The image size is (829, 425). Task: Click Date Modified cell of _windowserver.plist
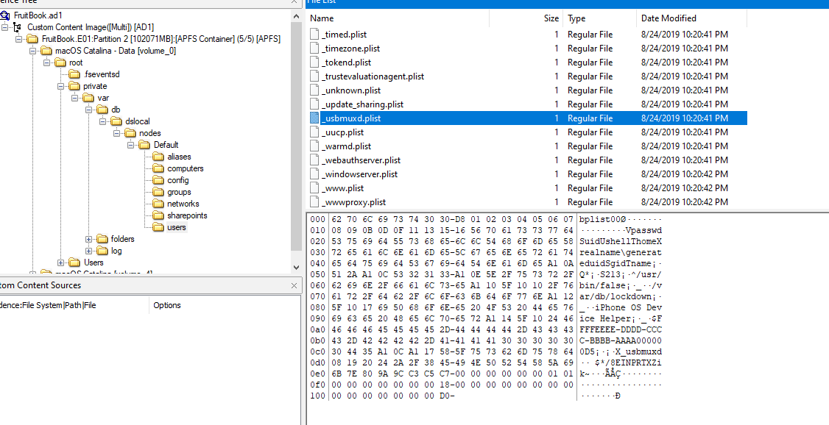[x=685, y=174]
